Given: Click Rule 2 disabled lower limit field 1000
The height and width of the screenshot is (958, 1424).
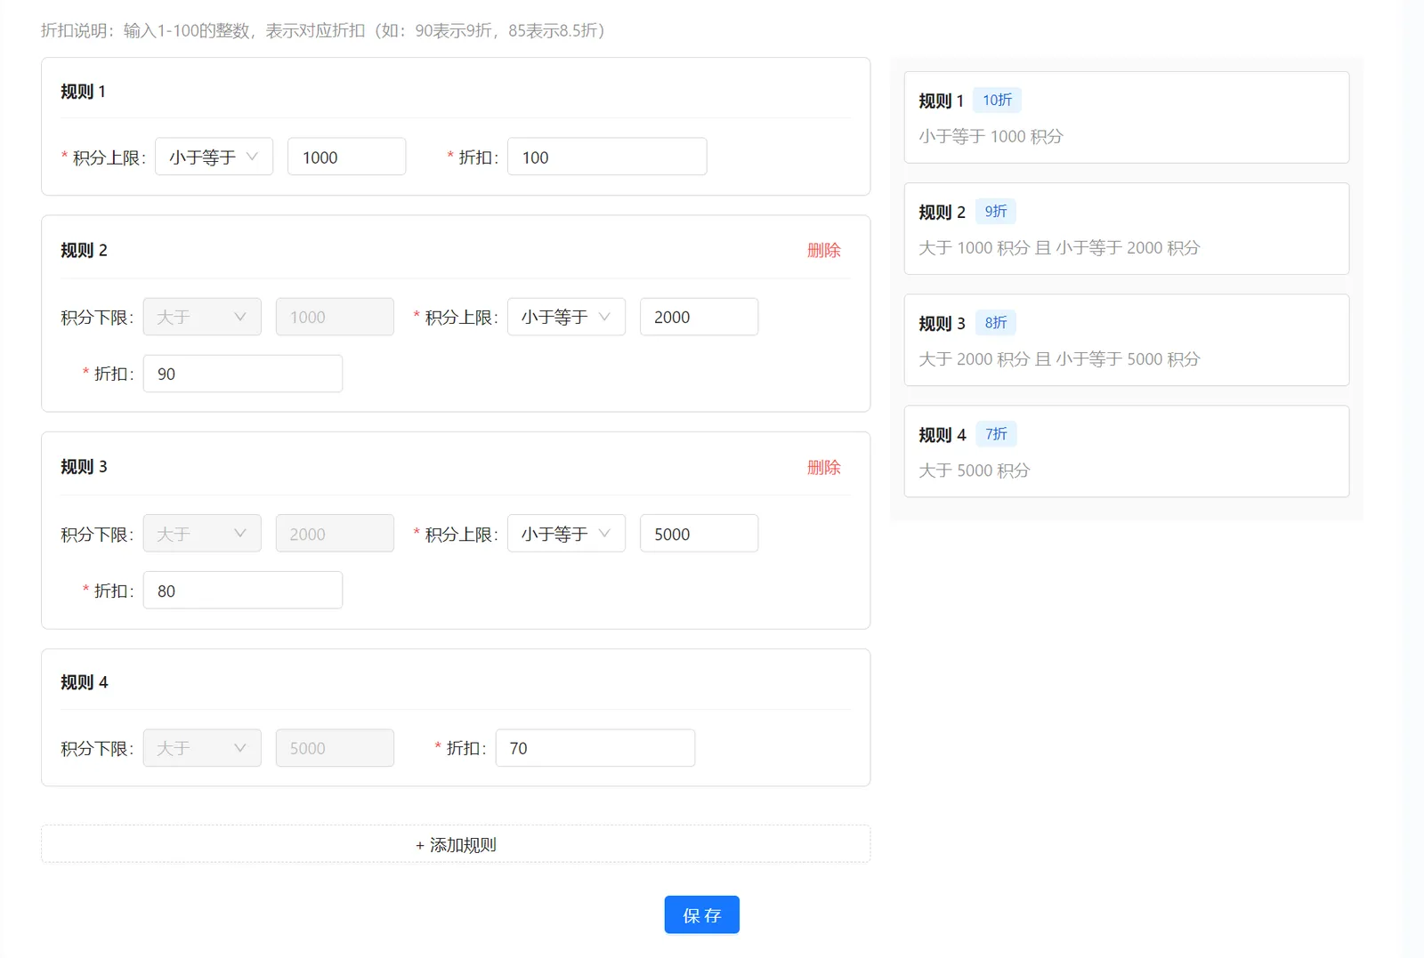Looking at the screenshot, I should [x=335, y=317].
